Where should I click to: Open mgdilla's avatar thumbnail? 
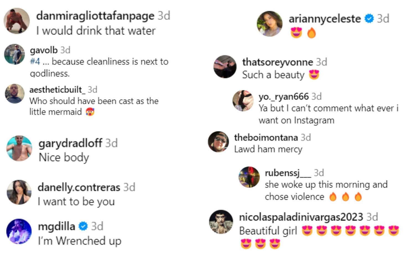(x=19, y=231)
